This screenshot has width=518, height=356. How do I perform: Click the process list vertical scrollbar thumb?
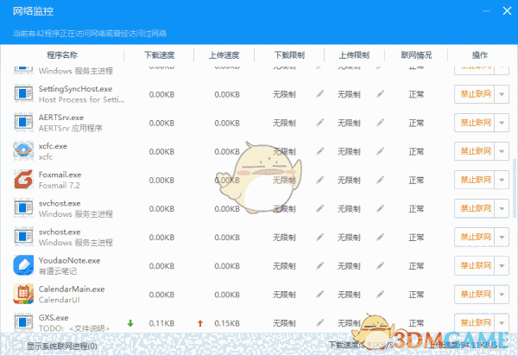tap(515, 188)
